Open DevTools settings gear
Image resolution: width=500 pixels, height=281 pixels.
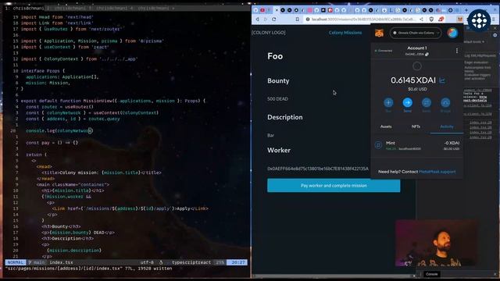(495, 35)
